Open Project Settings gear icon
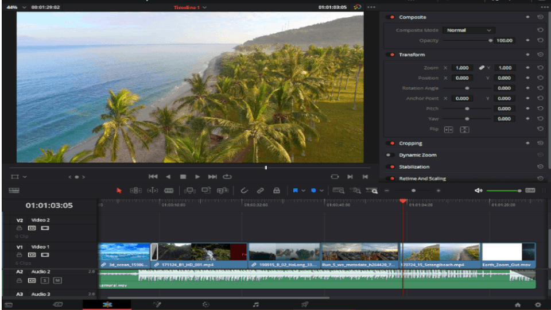Viewport: 551px width, 310px height. click(x=538, y=304)
